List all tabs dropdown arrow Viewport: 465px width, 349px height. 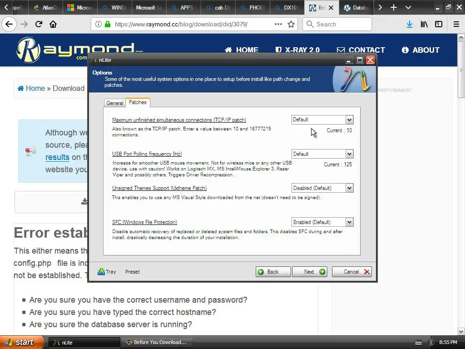pyautogui.click(x=408, y=7)
